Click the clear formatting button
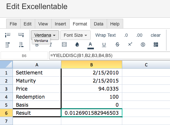 [x=155, y=35]
